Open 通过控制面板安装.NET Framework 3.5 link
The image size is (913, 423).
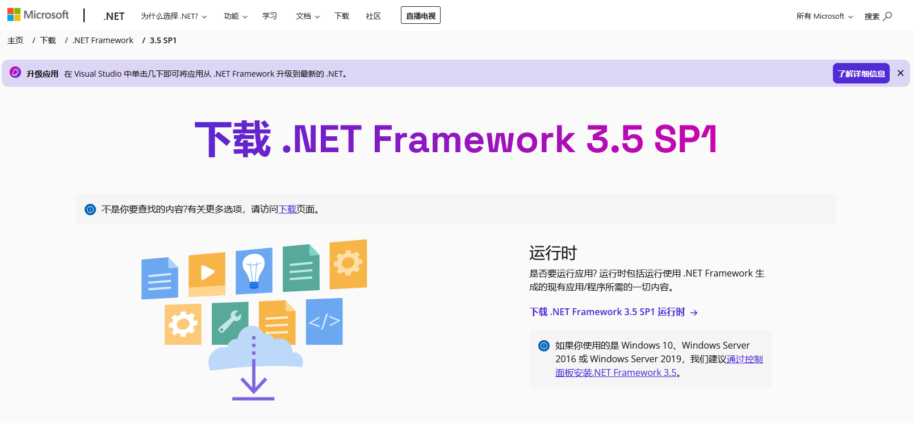pyautogui.click(x=659, y=366)
